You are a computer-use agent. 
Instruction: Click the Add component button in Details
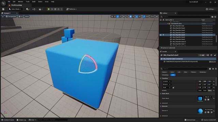[202, 55]
